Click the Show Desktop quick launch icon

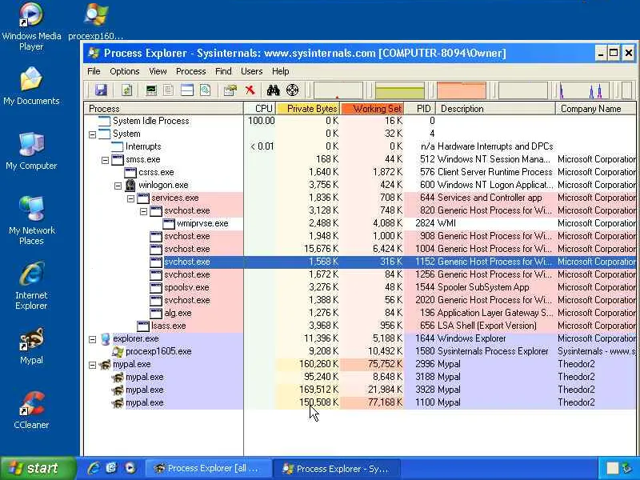pos(112,468)
